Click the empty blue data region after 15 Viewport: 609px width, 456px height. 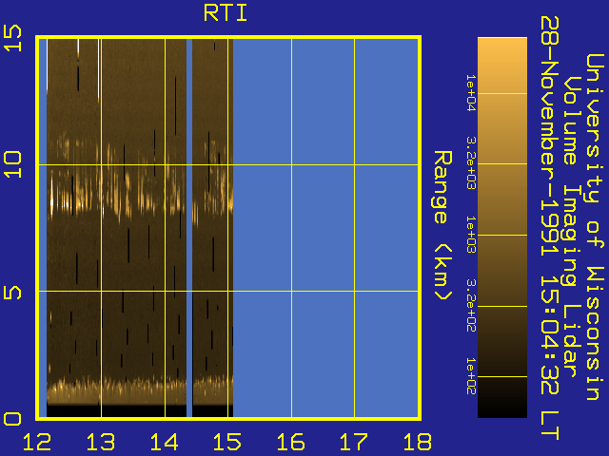coord(325,228)
